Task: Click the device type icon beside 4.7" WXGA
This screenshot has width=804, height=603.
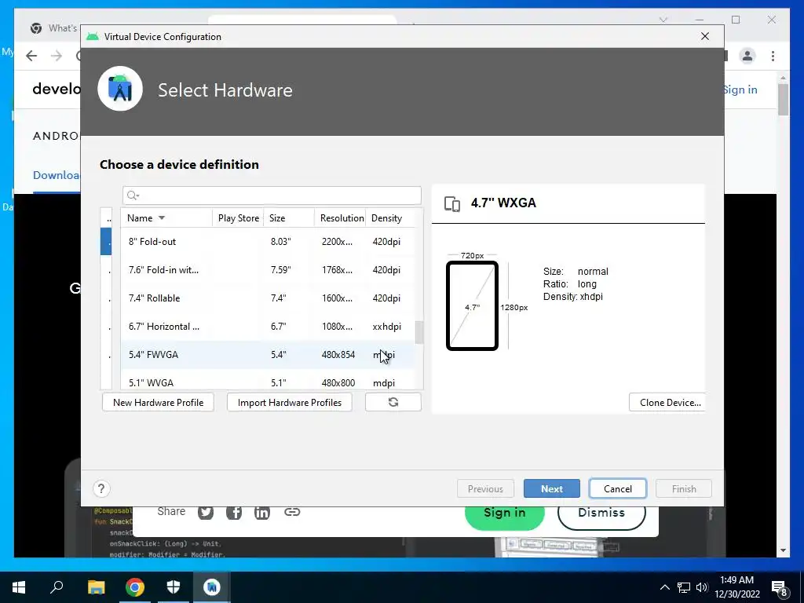Action: (452, 203)
